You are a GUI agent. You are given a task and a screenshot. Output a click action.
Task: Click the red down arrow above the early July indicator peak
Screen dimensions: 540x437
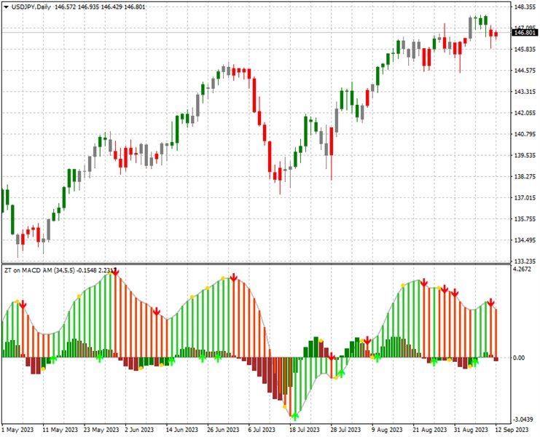pyautogui.click(x=234, y=278)
